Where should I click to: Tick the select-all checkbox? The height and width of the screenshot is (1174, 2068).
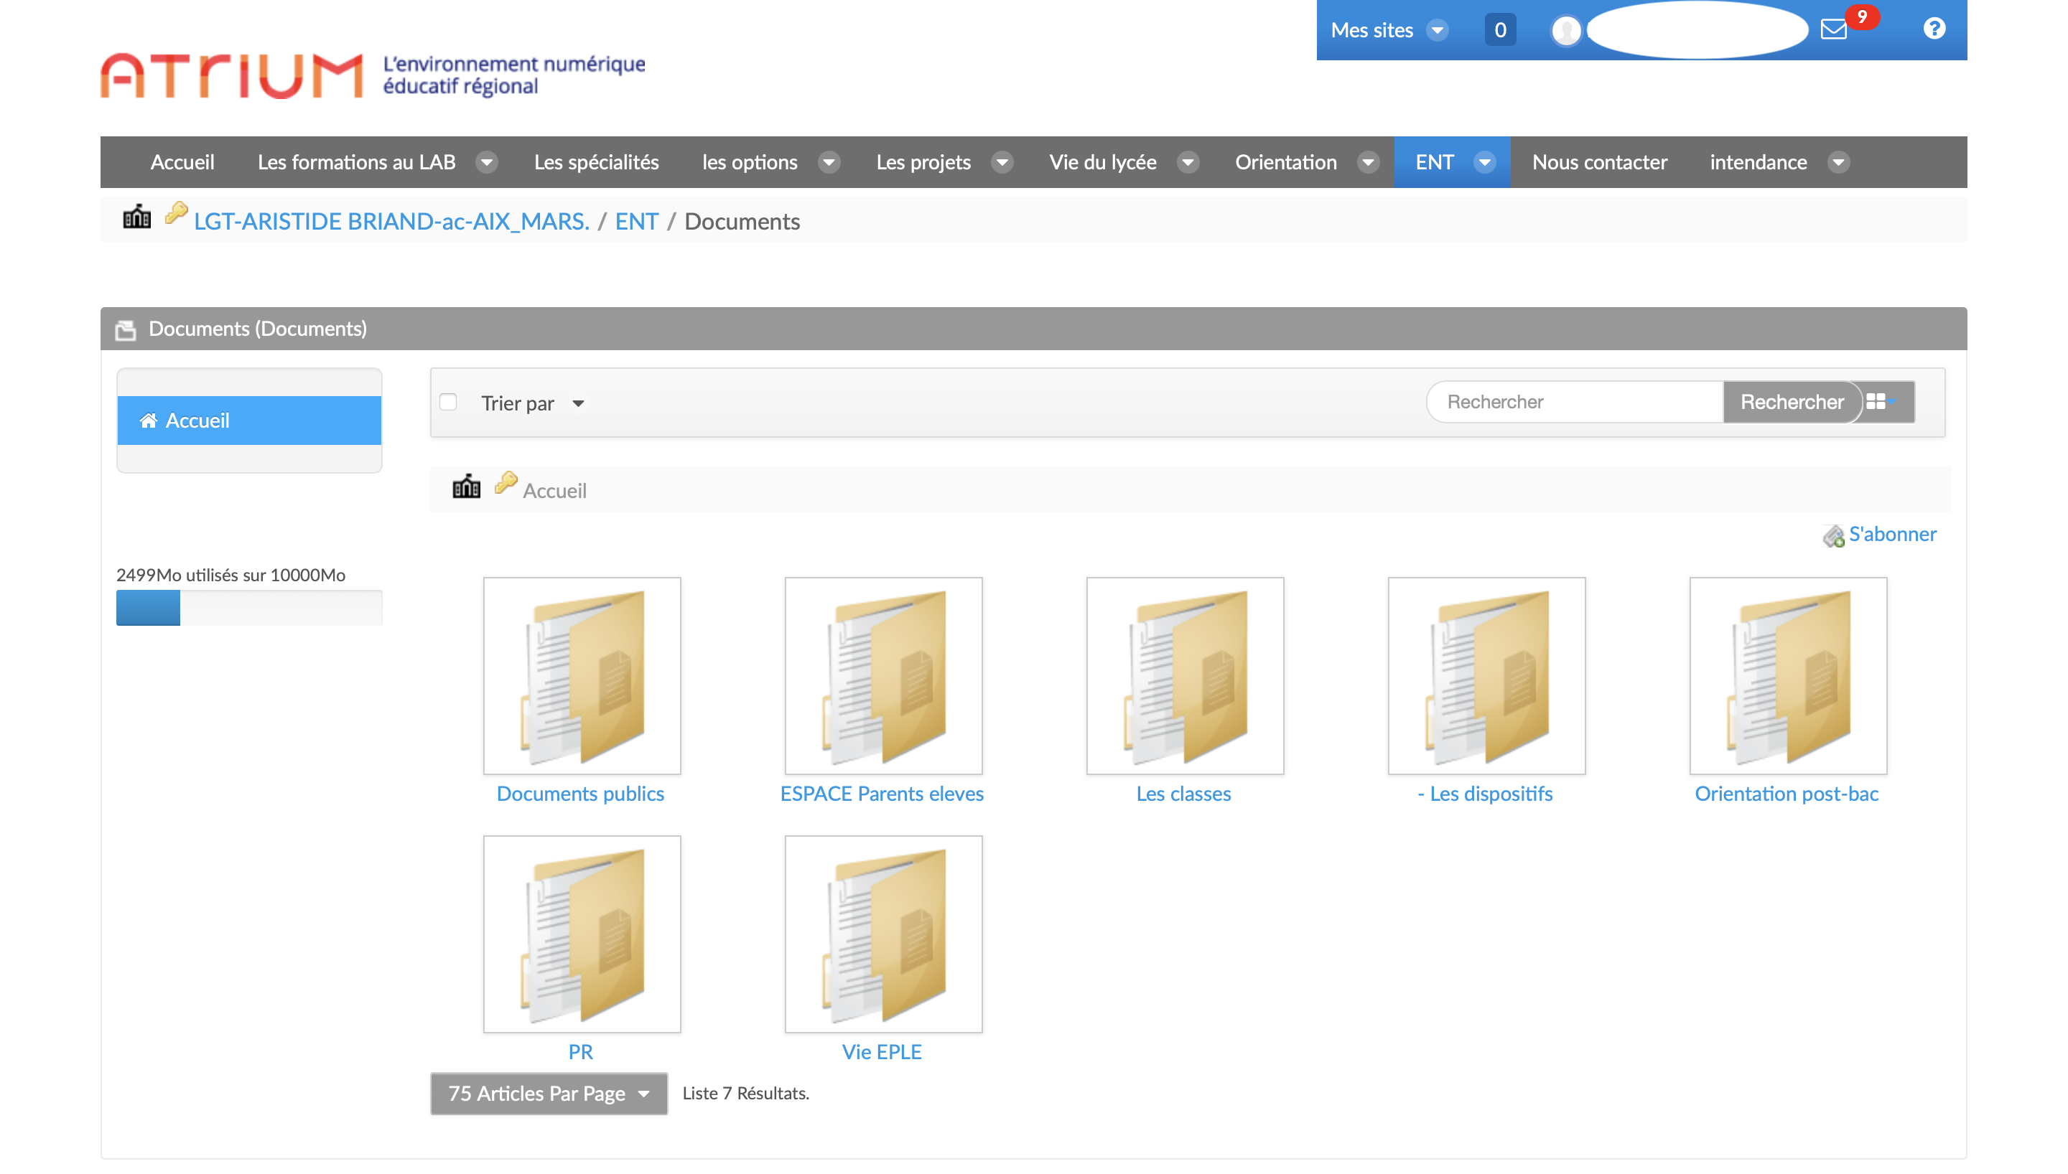tap(447, 402)
